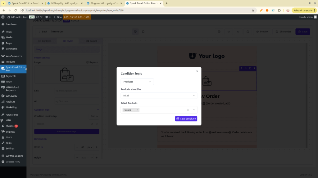The height and width of the screenshot is (178, 318).
Task: Open Users sidebar item
Action: tap(9, 137)
